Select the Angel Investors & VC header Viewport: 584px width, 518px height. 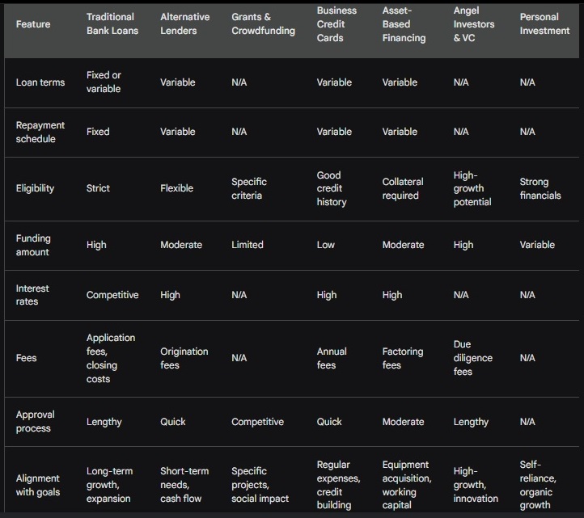pyautogui.click(x=474, y=24)
